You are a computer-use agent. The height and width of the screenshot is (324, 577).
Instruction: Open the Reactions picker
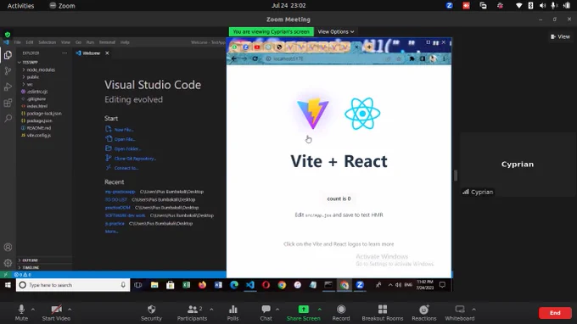coord(424,313)
